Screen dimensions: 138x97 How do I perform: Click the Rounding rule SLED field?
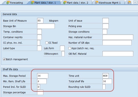coord(104,87)
